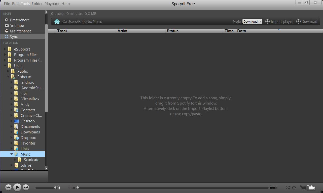Collapse the Music folder
323x193 pixels.
[x=12, y=154]
